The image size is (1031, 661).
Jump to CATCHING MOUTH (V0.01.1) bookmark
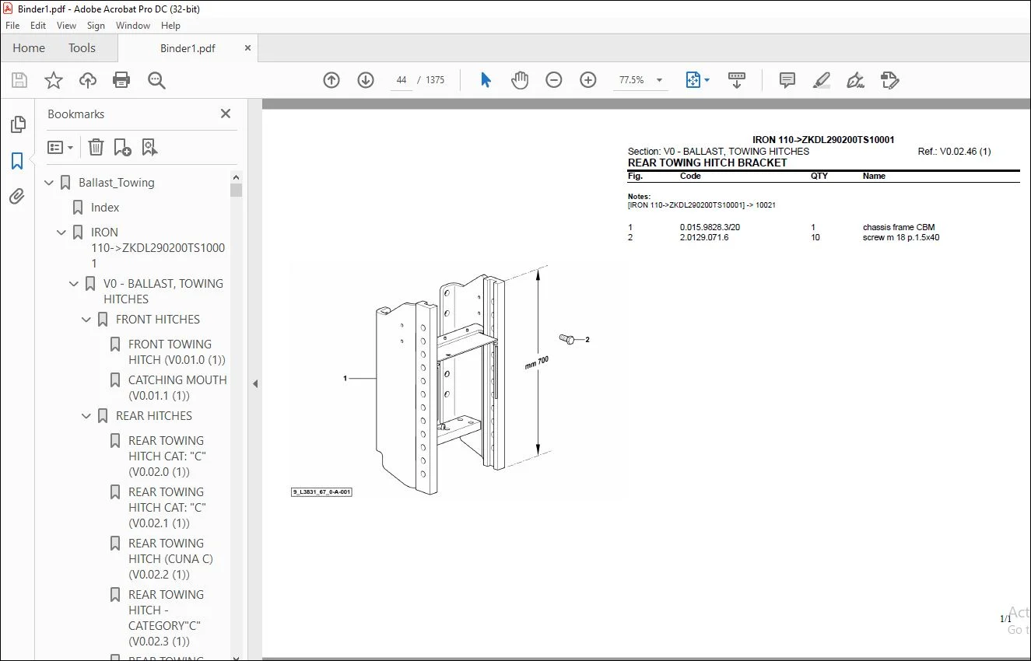click(x=177, y=388)
